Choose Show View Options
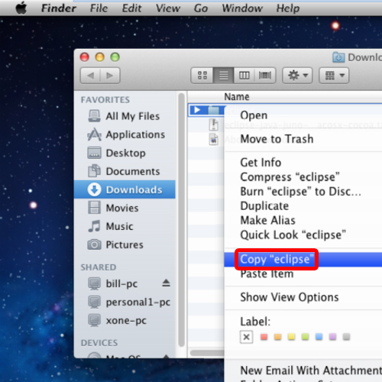This screenshot has width=382, height=382. (x=303, y=297)
